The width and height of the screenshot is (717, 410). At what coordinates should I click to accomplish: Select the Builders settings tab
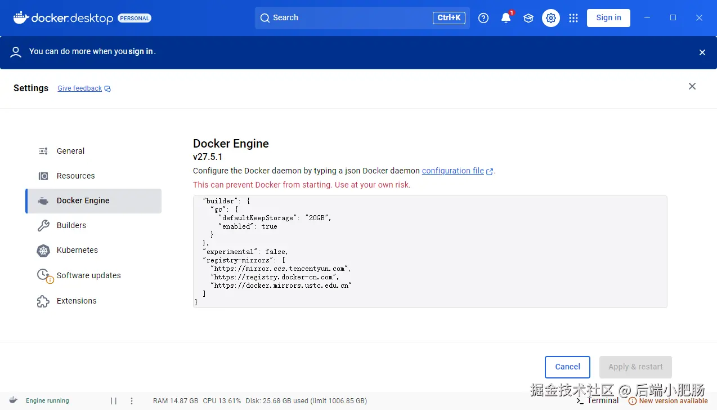[x=93, y=225]
